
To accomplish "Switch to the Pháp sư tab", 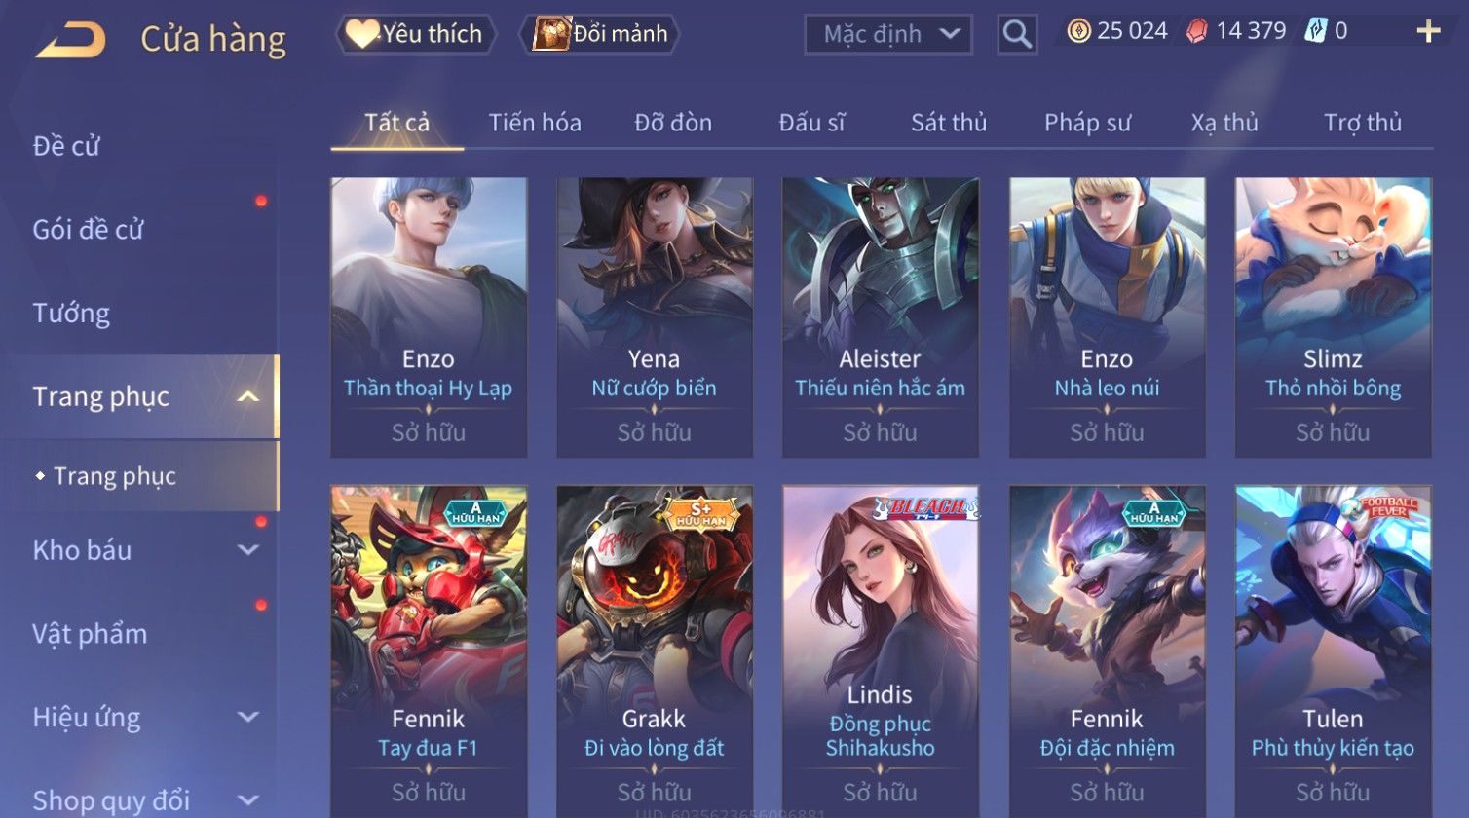I will coord(1087,123).
